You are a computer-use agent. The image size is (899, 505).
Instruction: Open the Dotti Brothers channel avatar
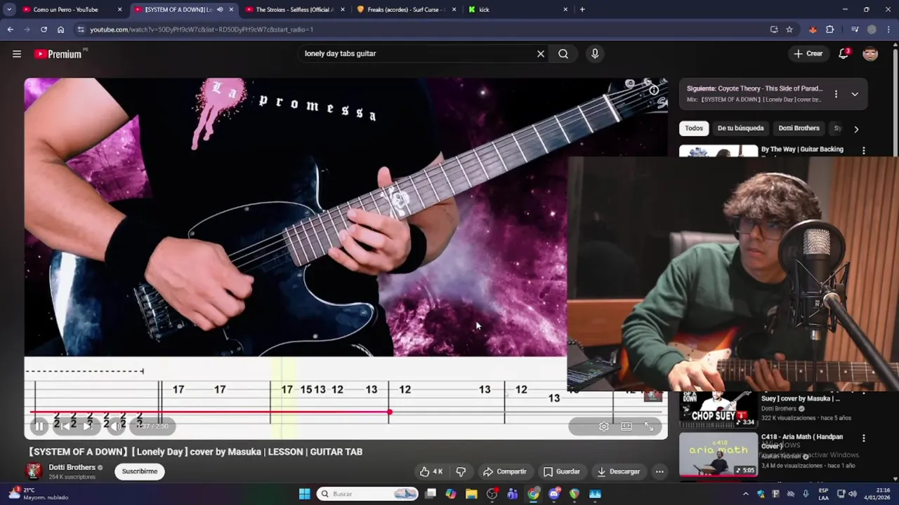33,471
